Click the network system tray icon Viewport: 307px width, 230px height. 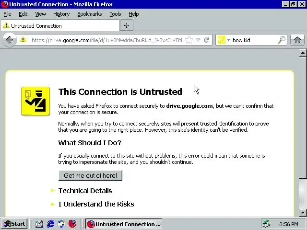coord(266,224)
